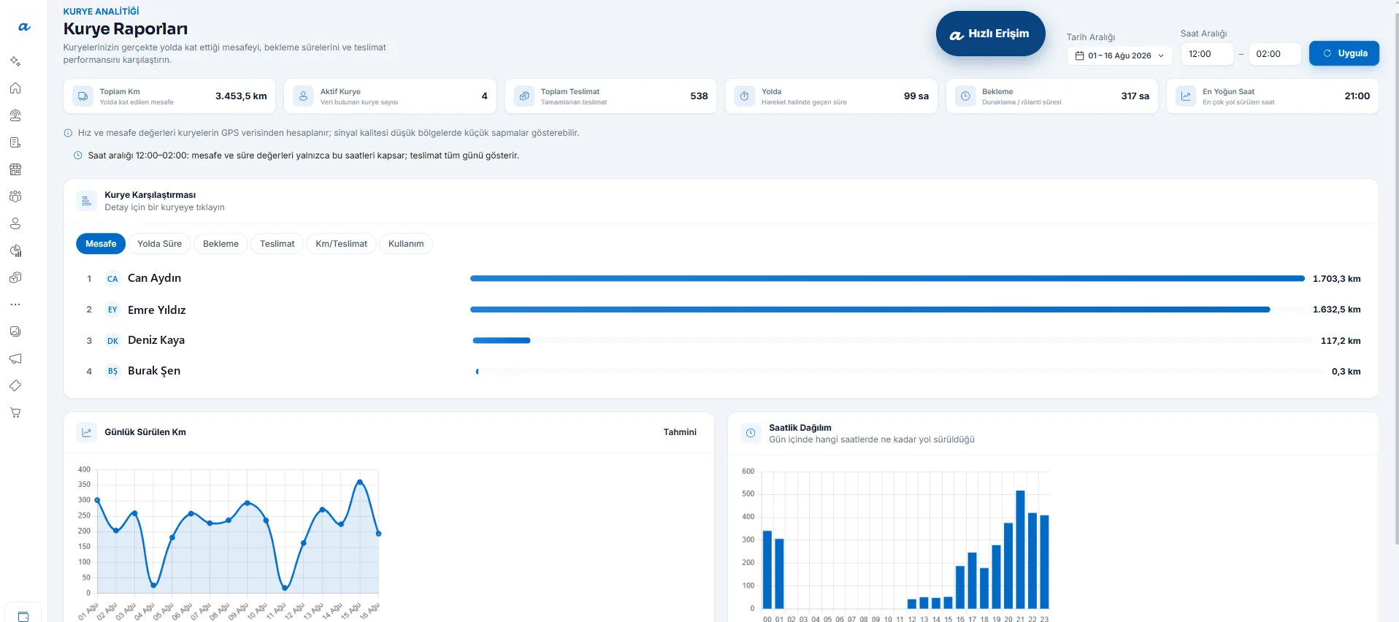
Task: Click the EY avatar badge
Action: pos(112,310)
